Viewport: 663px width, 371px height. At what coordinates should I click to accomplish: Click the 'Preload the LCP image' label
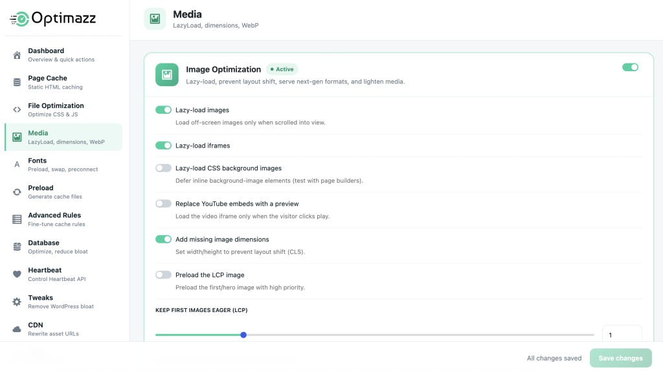[210, 275]
